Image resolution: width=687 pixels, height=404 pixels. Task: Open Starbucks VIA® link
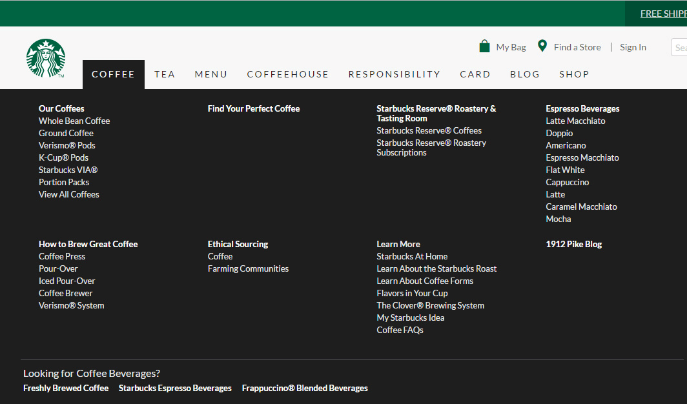click(68, 170)
